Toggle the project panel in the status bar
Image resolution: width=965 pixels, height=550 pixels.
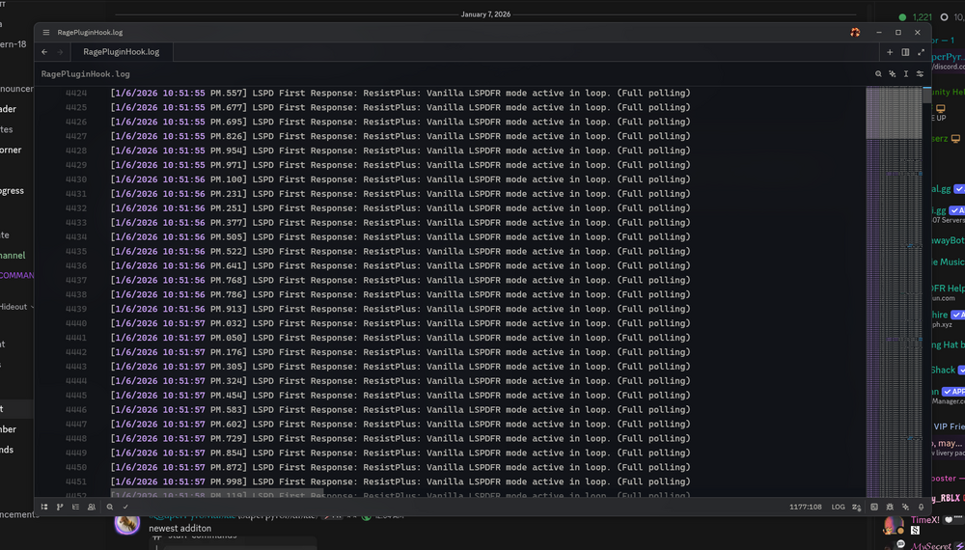click(x=44, y=507)
